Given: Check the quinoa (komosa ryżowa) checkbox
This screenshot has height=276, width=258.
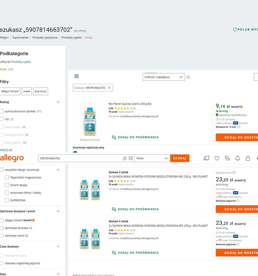Looking at the screenshot, I should [x=2, y=111].
